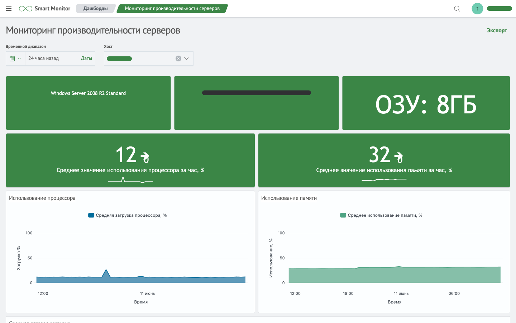Expand the host dropdown chevron

pos(186,58)
